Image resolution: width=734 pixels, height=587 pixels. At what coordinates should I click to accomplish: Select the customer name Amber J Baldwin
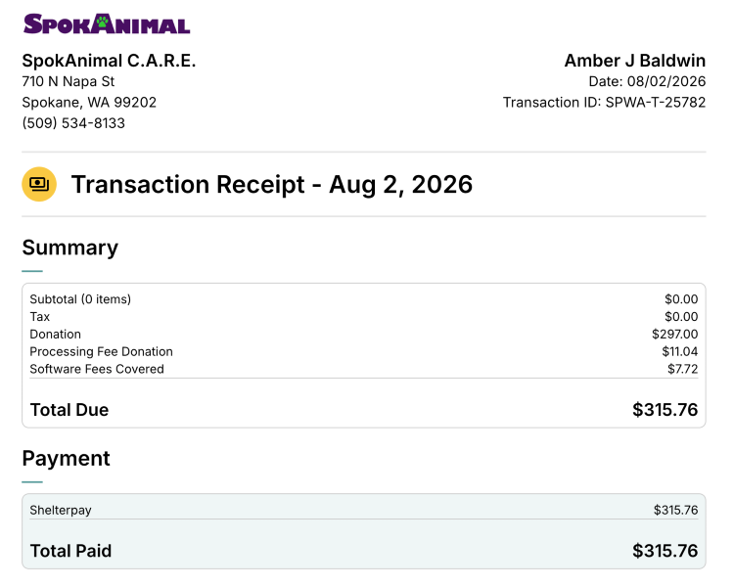(x=635, y=61)
